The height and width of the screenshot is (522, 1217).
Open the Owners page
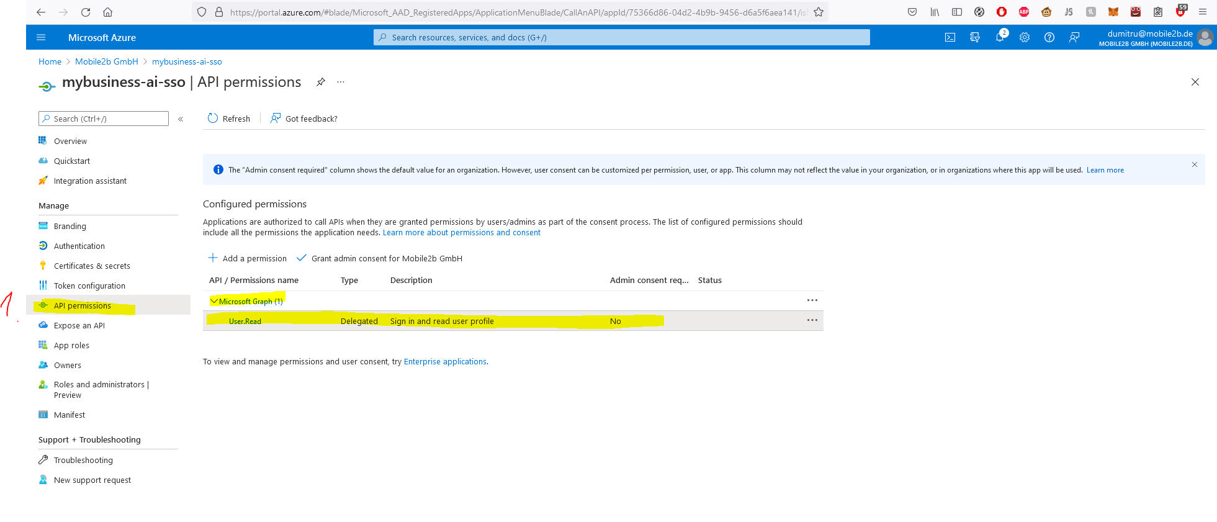coord(68,365)
